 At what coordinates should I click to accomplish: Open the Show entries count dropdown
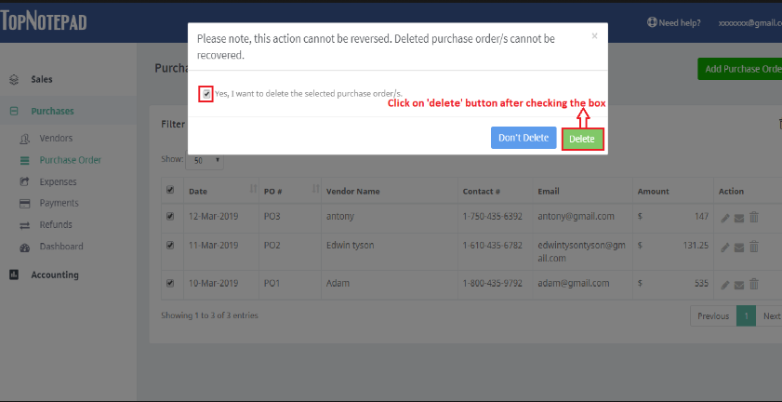point(205,160)
